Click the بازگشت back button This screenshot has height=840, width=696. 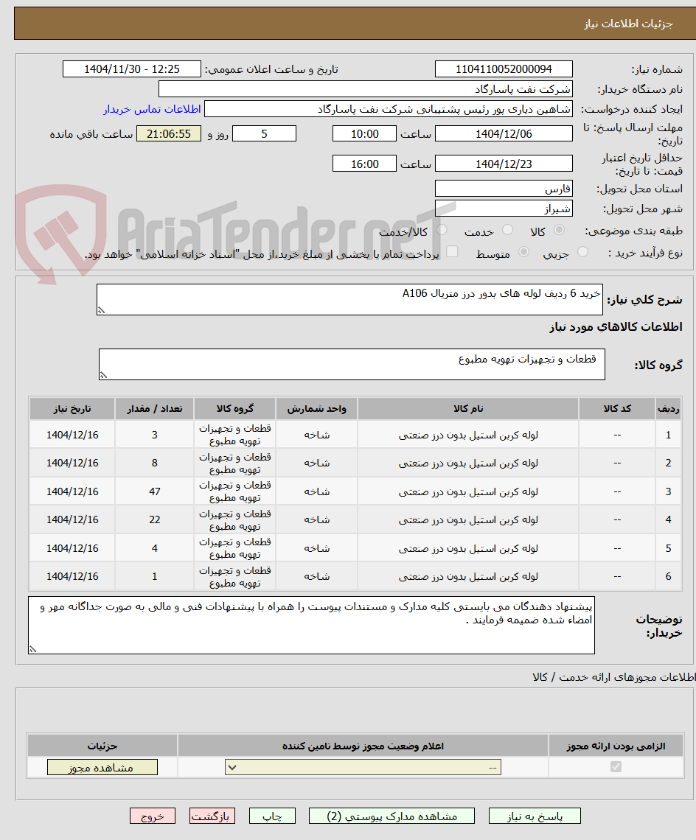pyautogui.click(x=212, y=816)
